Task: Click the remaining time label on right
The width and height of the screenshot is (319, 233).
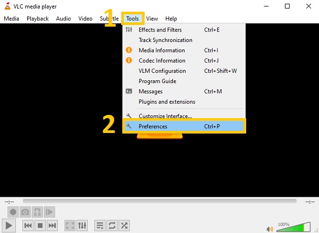Action: click(x=310, y=202)
